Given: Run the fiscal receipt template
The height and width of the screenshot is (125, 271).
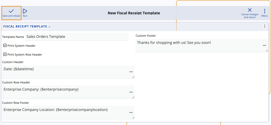Looking at the screenshot, I should pos(25,13).
